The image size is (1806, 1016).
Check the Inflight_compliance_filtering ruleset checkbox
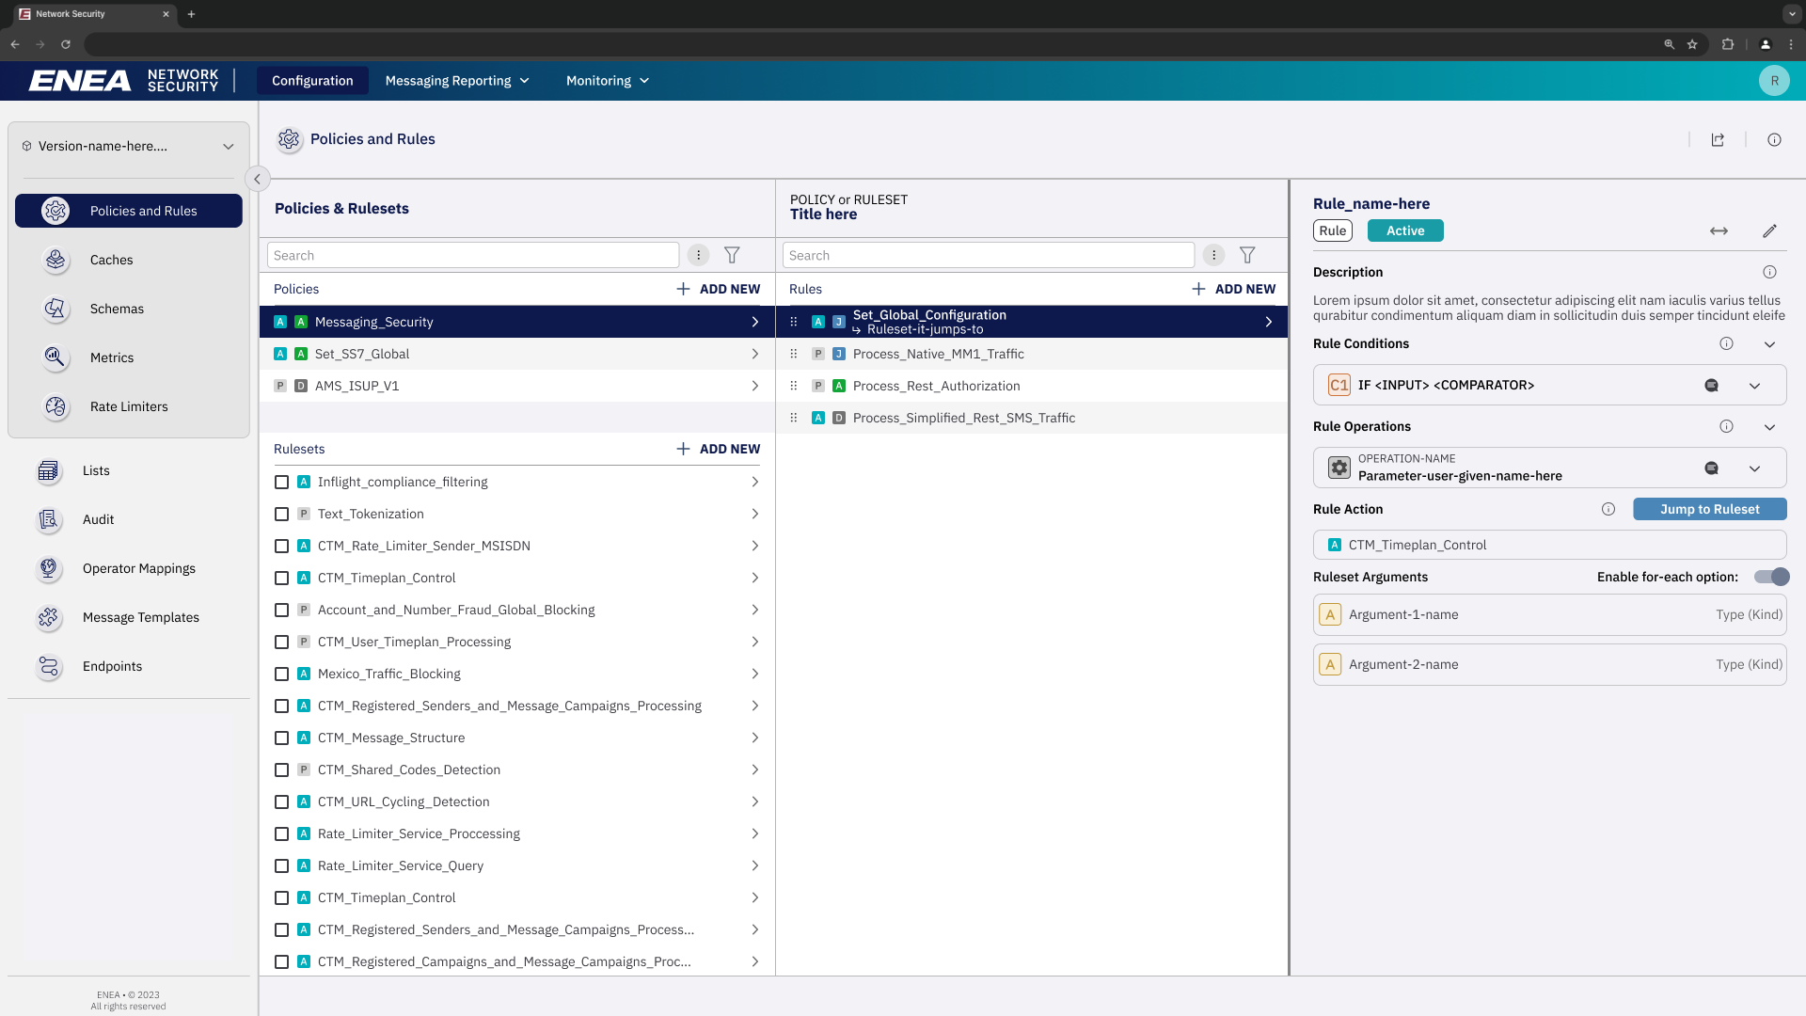pyautogui.click(x=281, y=482)
